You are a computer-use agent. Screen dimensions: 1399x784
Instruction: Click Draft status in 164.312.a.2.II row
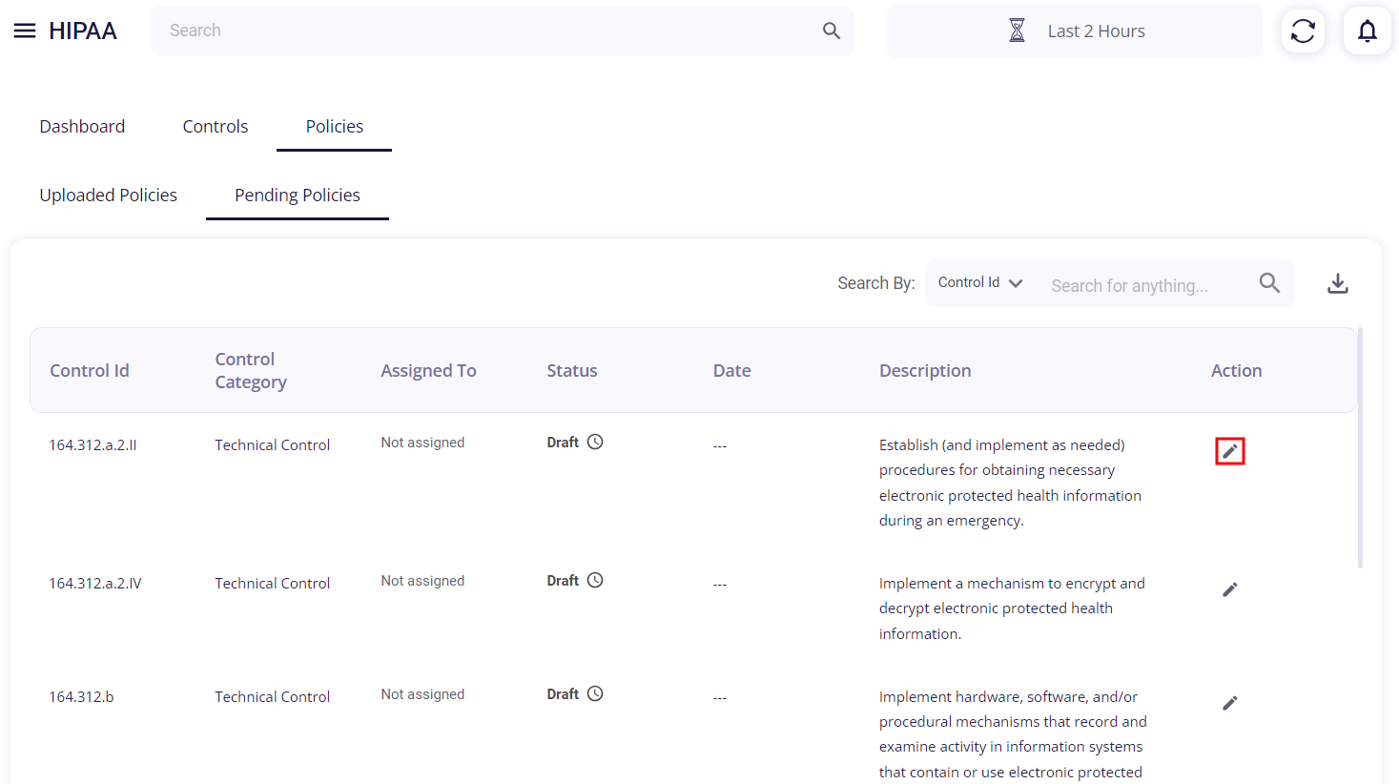pyautogui.click(x=563, y=443)
